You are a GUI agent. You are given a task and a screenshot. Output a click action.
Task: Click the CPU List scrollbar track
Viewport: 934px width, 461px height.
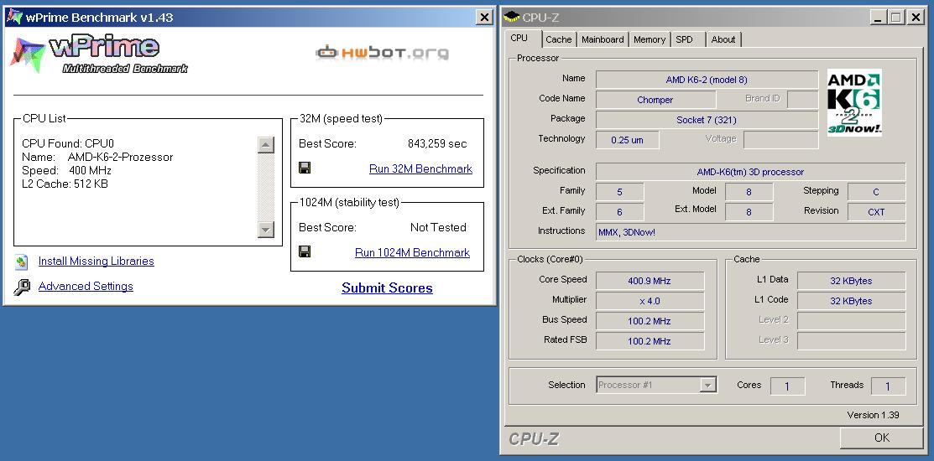coord(266,187)
